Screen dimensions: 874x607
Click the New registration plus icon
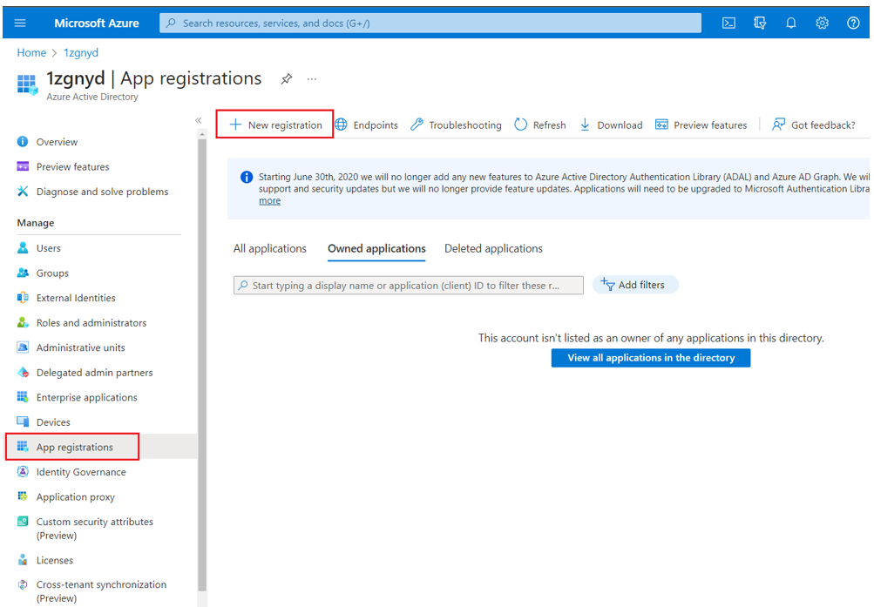coord(236,125)
